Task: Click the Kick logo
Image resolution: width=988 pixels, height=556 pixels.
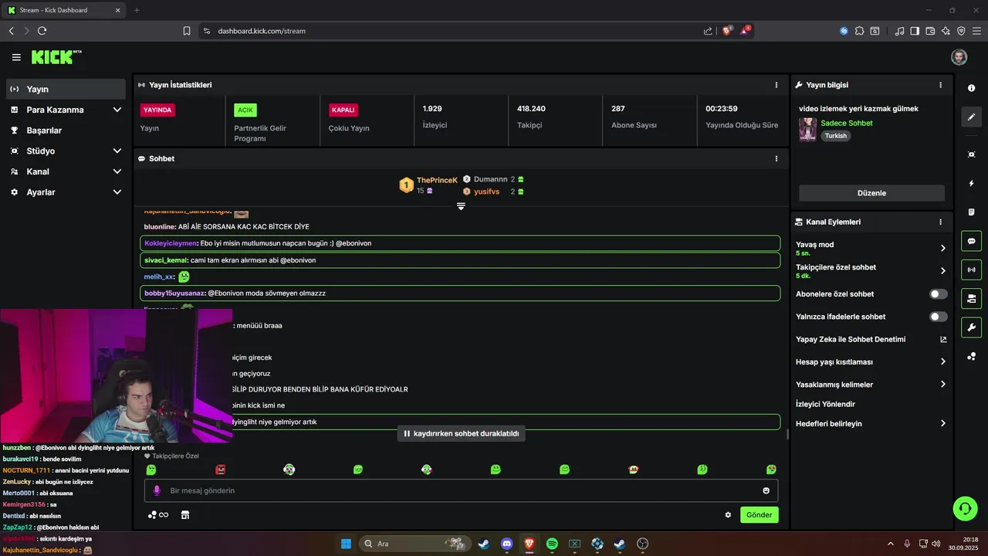Action: pyautogui.click(x=56, y=57)
